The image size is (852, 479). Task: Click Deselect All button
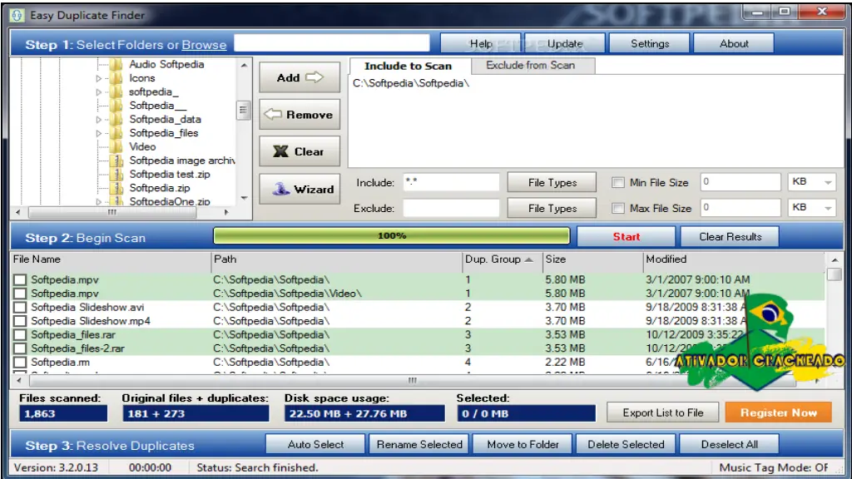tap(729, 444)
